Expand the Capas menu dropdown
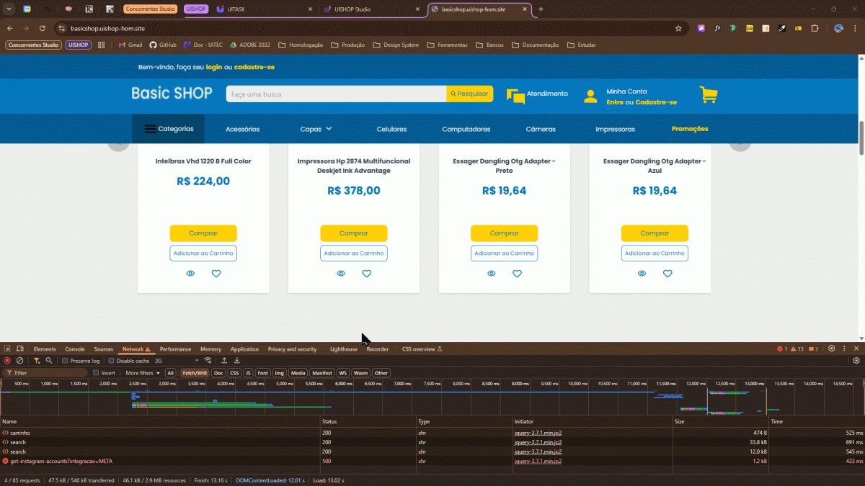The height and width of the screenshot is (486, 865). coord(316,129)
